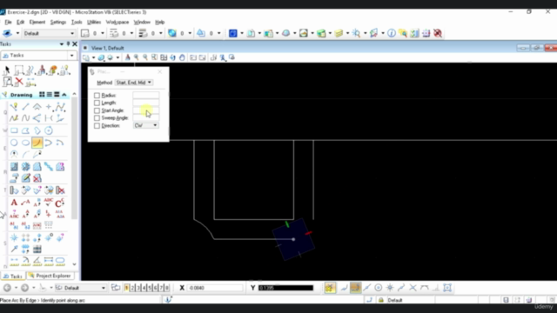The image size is (557, 313).
Task: Switch to the Project Explorer tab
Action: click(x=50, y=276)
